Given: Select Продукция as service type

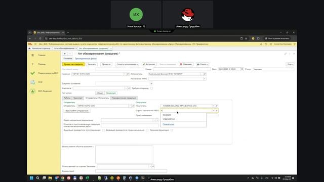Looking at the screenshot, I should point(111,93).
